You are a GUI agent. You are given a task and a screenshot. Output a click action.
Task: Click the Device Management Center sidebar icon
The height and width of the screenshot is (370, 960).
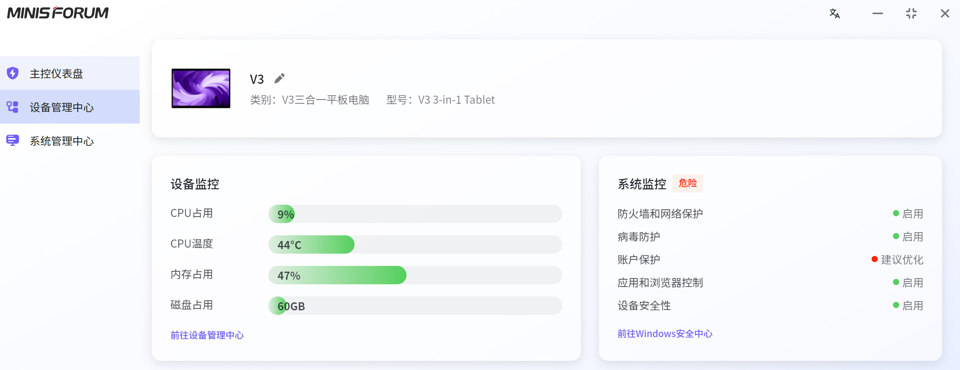[x=13, y=107]
